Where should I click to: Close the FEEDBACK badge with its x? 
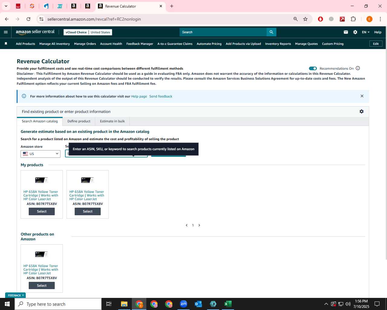tap(23, 295)
